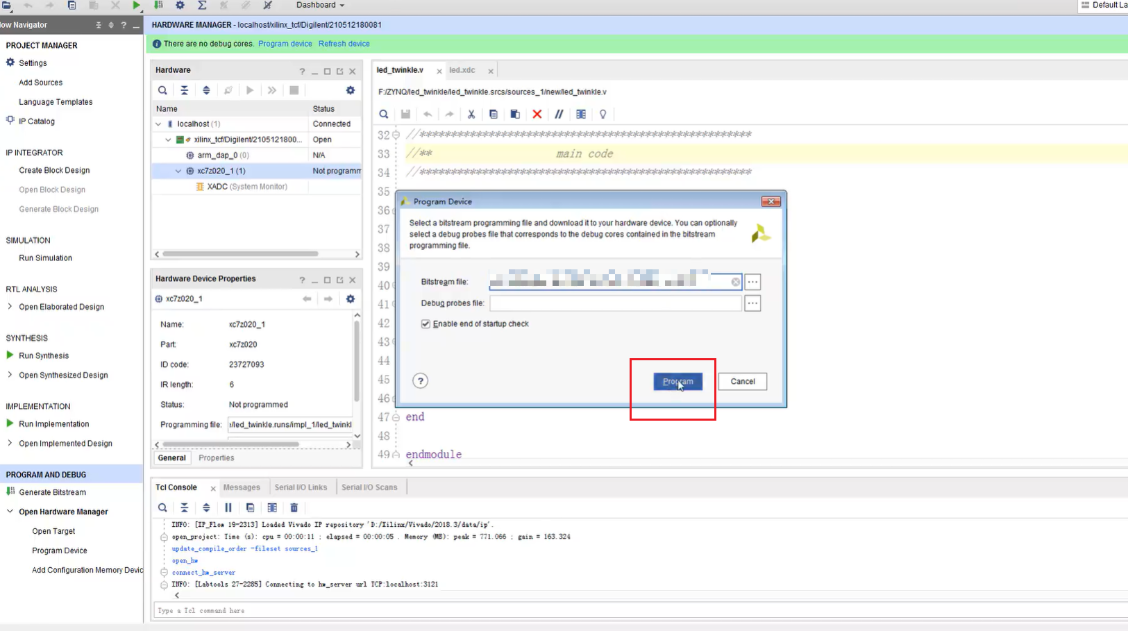Click the Debug probes file input field
The height and width of the screenshot is (631, 1128).
[x=616, y=303]
